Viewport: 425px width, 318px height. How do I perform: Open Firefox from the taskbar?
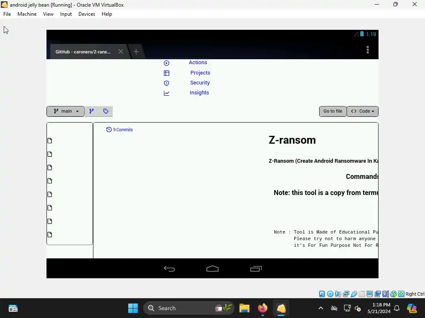pos(262,308)
